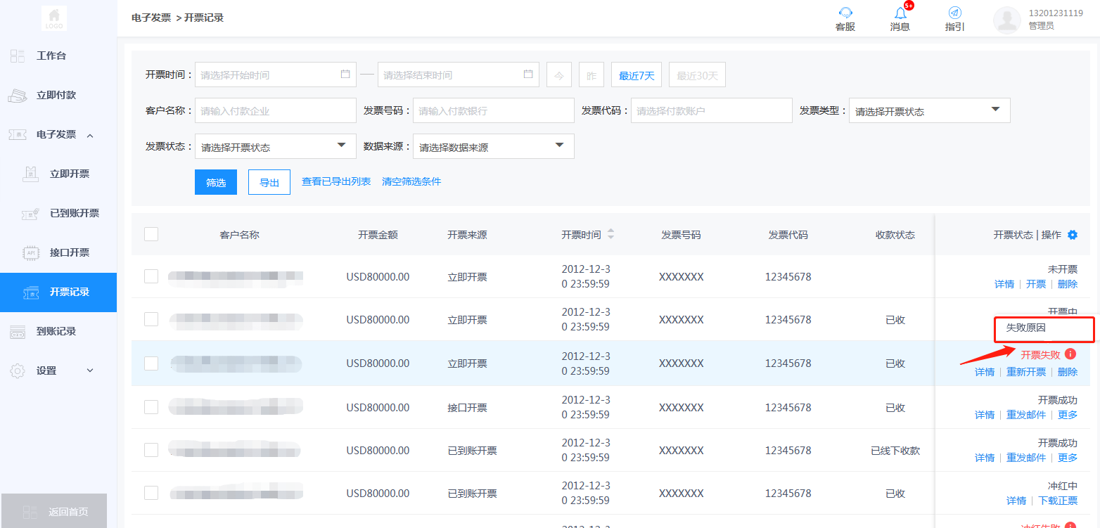The image size is (1100, 528).
Task: Check the box for the 开票中 row
Action: click(x=151, y=319)
